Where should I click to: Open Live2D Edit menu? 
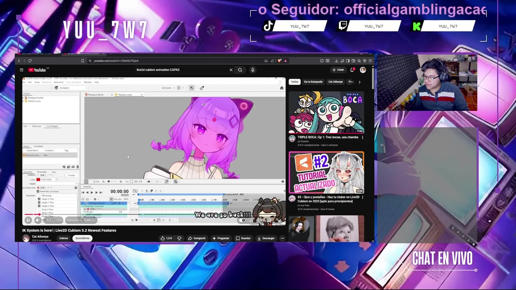pos(29,82)
